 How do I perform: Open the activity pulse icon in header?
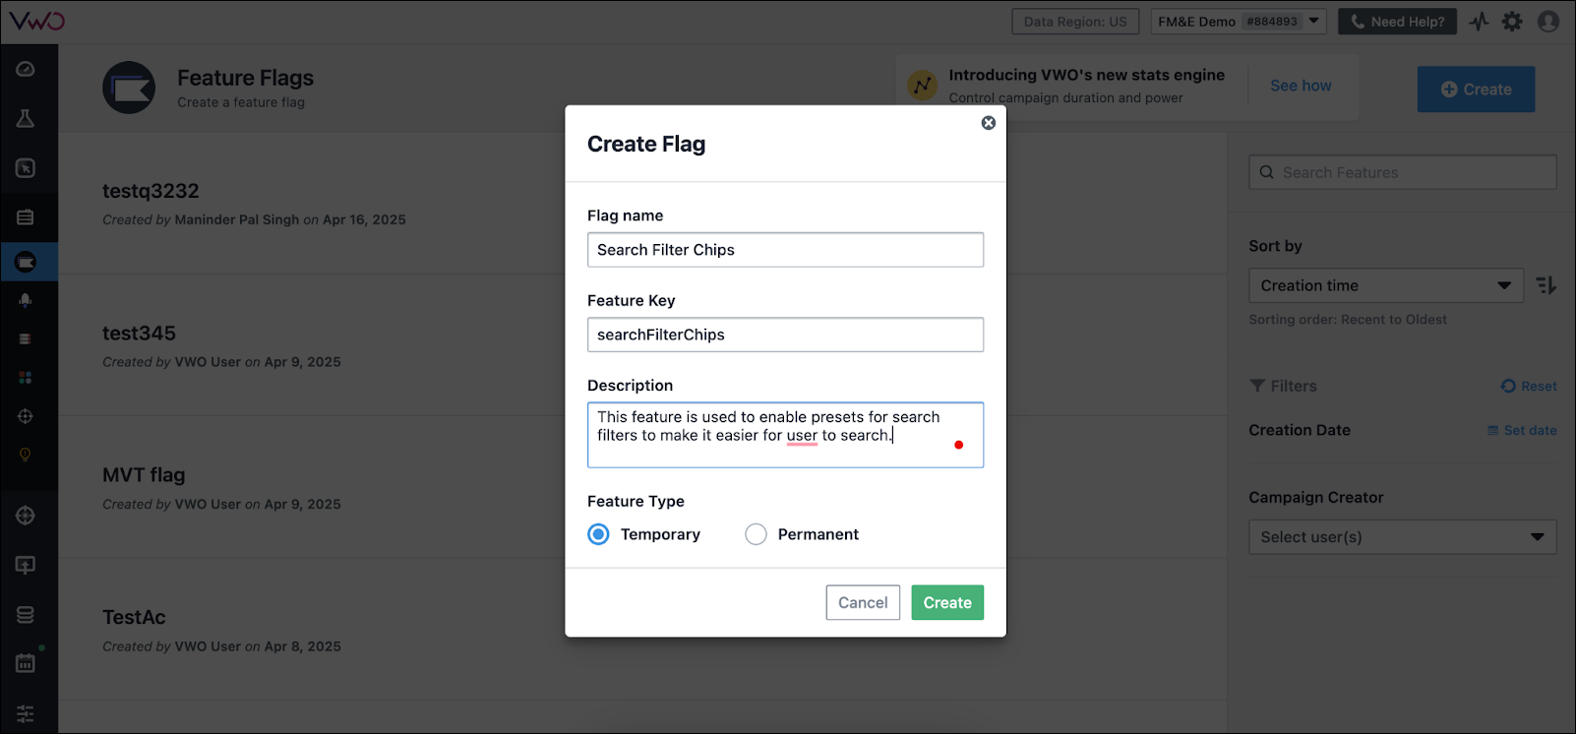pos(1480,22)
